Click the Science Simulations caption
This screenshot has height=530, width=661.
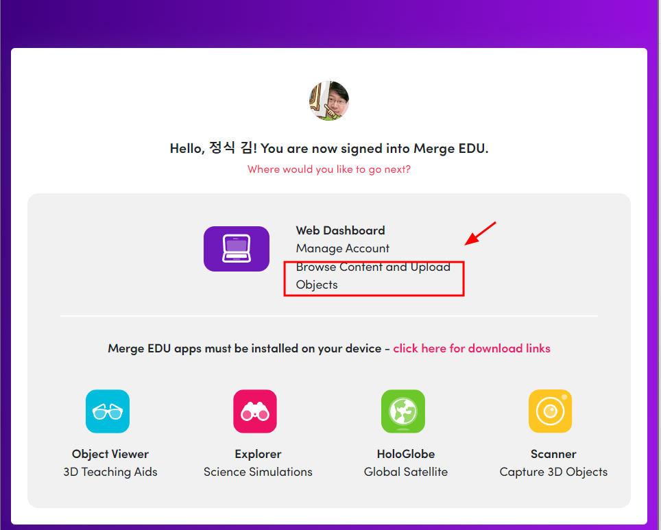click(258, 472)
